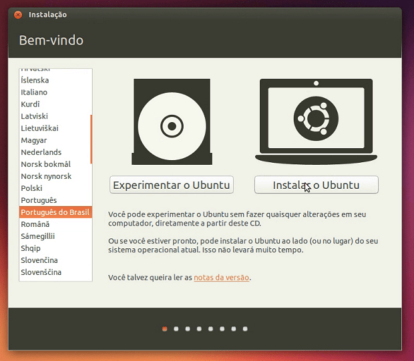The height and width of the screenshot is (361, 414).
Task: Select Kurdî language
Action: (55, 104)
